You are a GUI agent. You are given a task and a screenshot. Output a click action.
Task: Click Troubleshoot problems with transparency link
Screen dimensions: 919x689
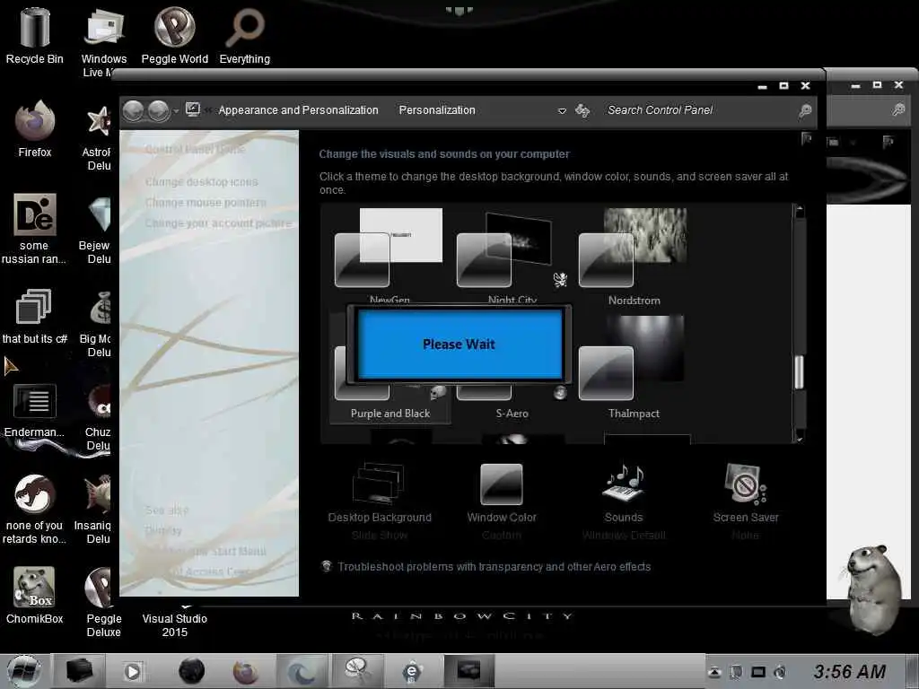click(495, 567)
